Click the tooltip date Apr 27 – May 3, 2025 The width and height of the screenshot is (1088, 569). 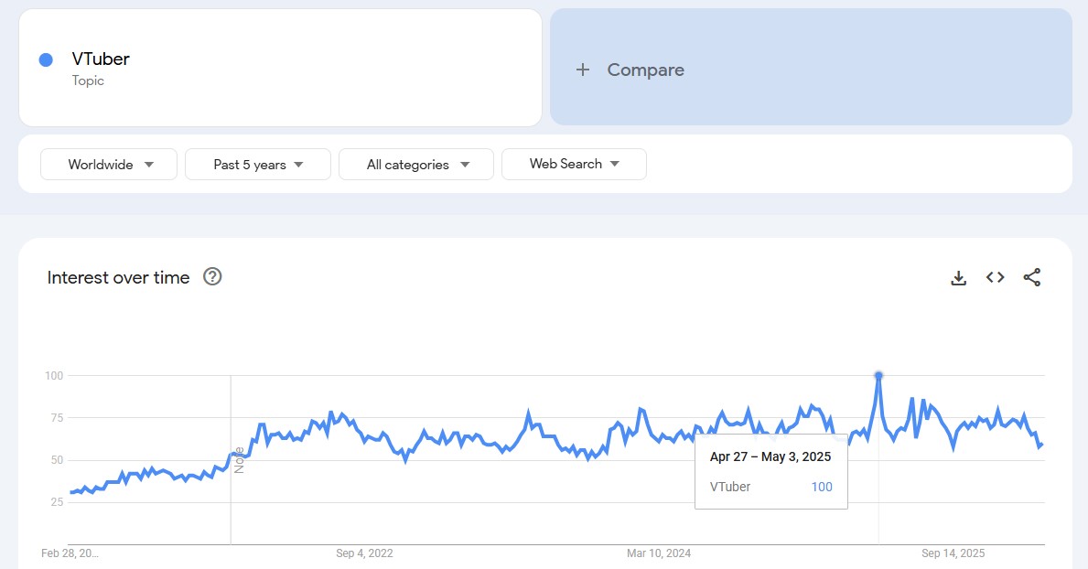[x=770, y=456]
